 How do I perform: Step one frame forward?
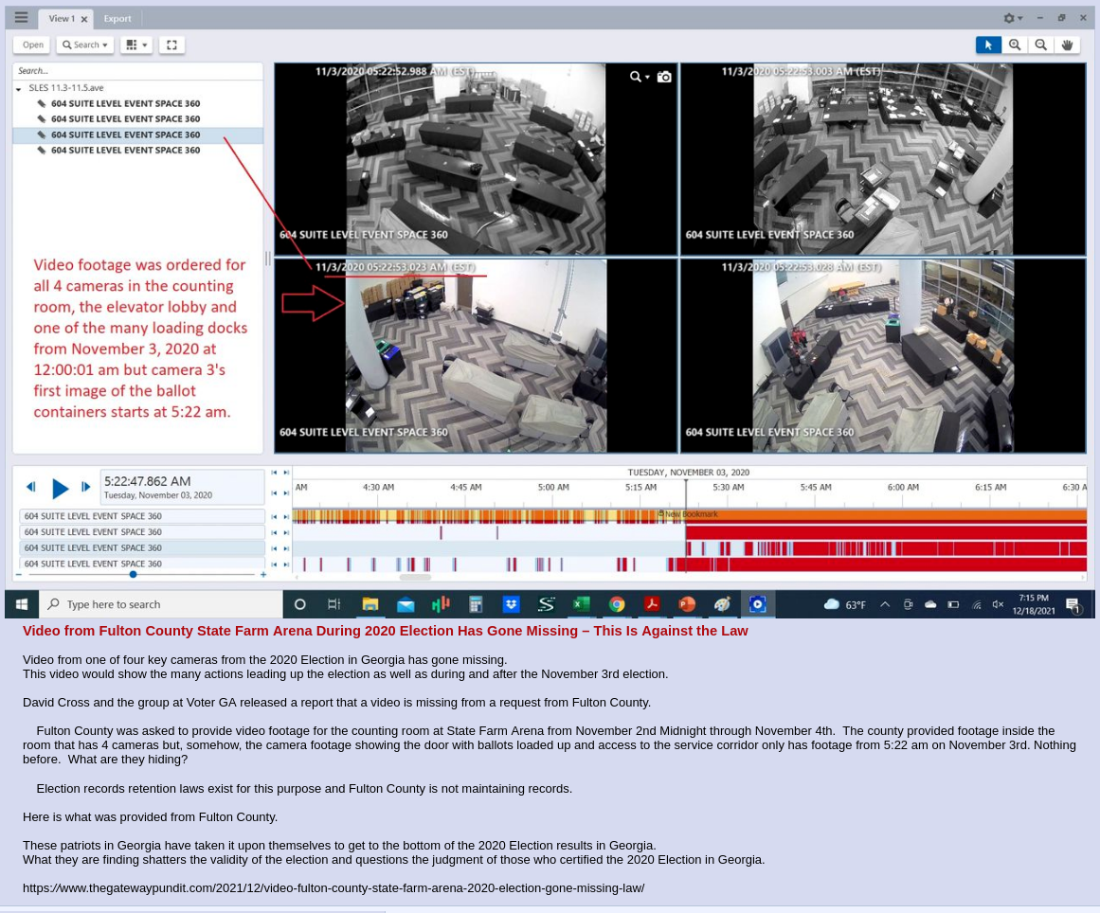coord(85,487)
